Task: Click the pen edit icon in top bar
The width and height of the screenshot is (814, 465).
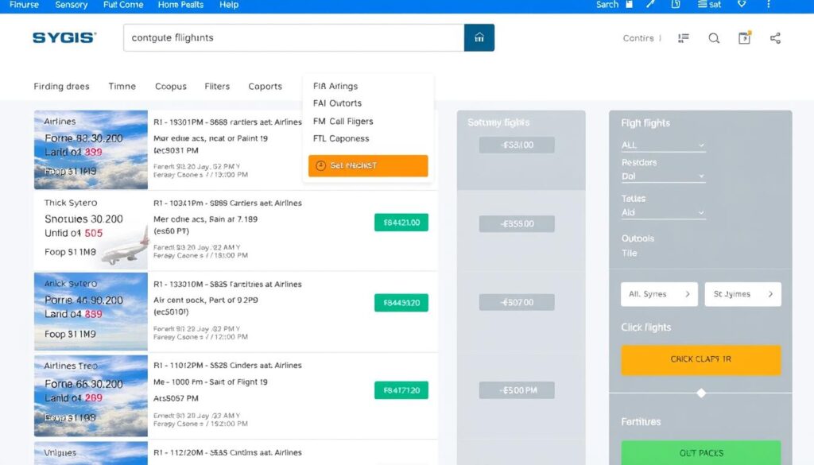Action: 650,5
